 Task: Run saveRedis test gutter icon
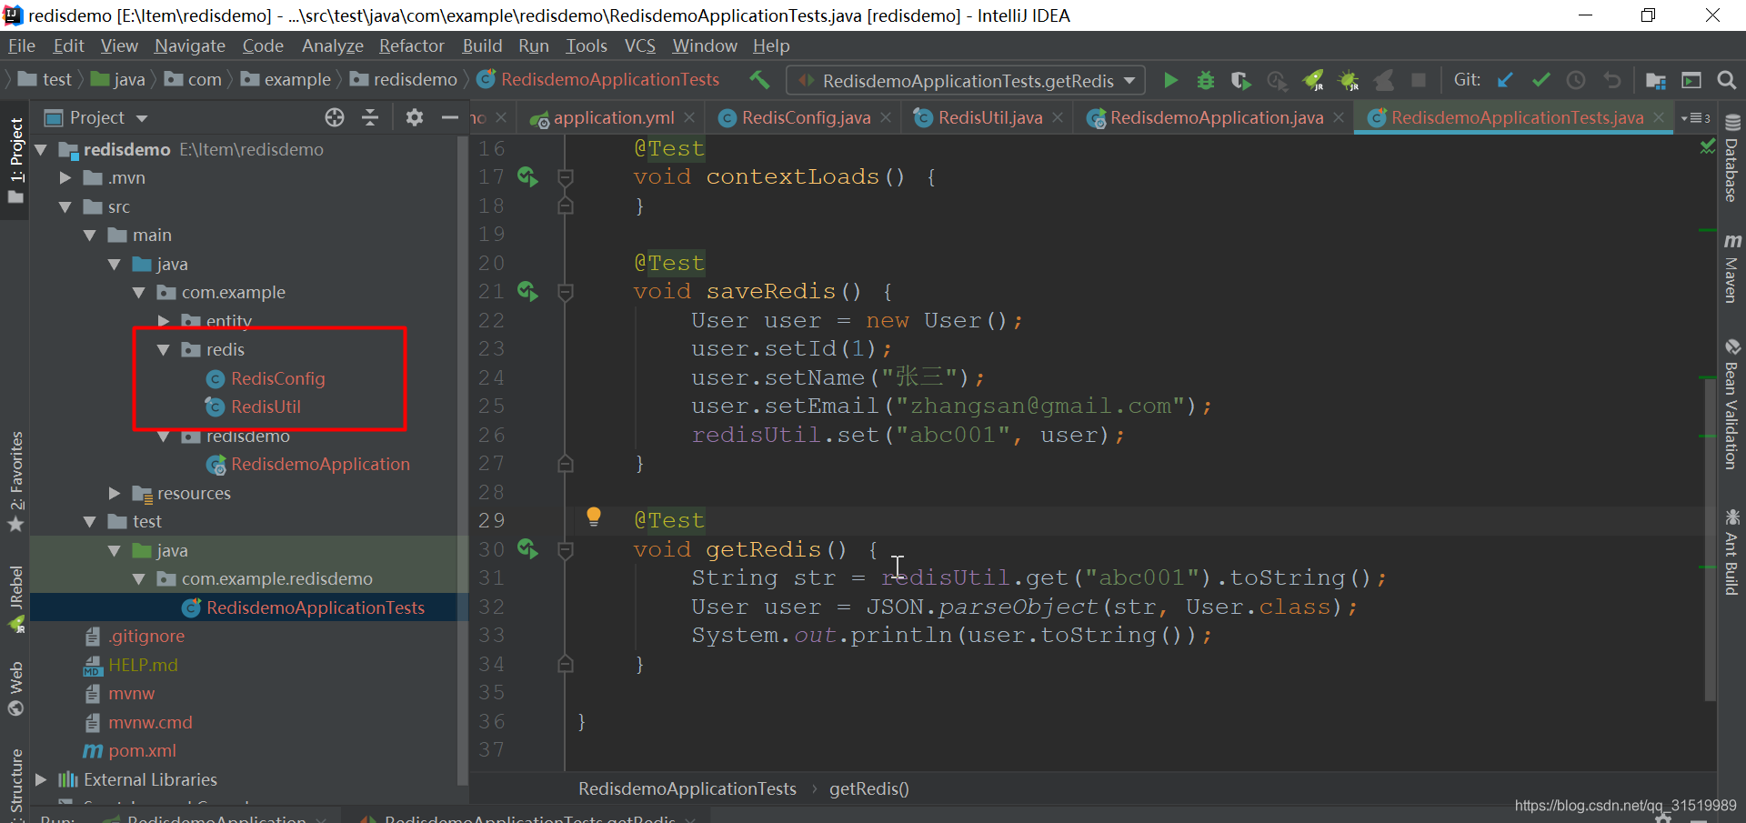[x=527, y=291]
